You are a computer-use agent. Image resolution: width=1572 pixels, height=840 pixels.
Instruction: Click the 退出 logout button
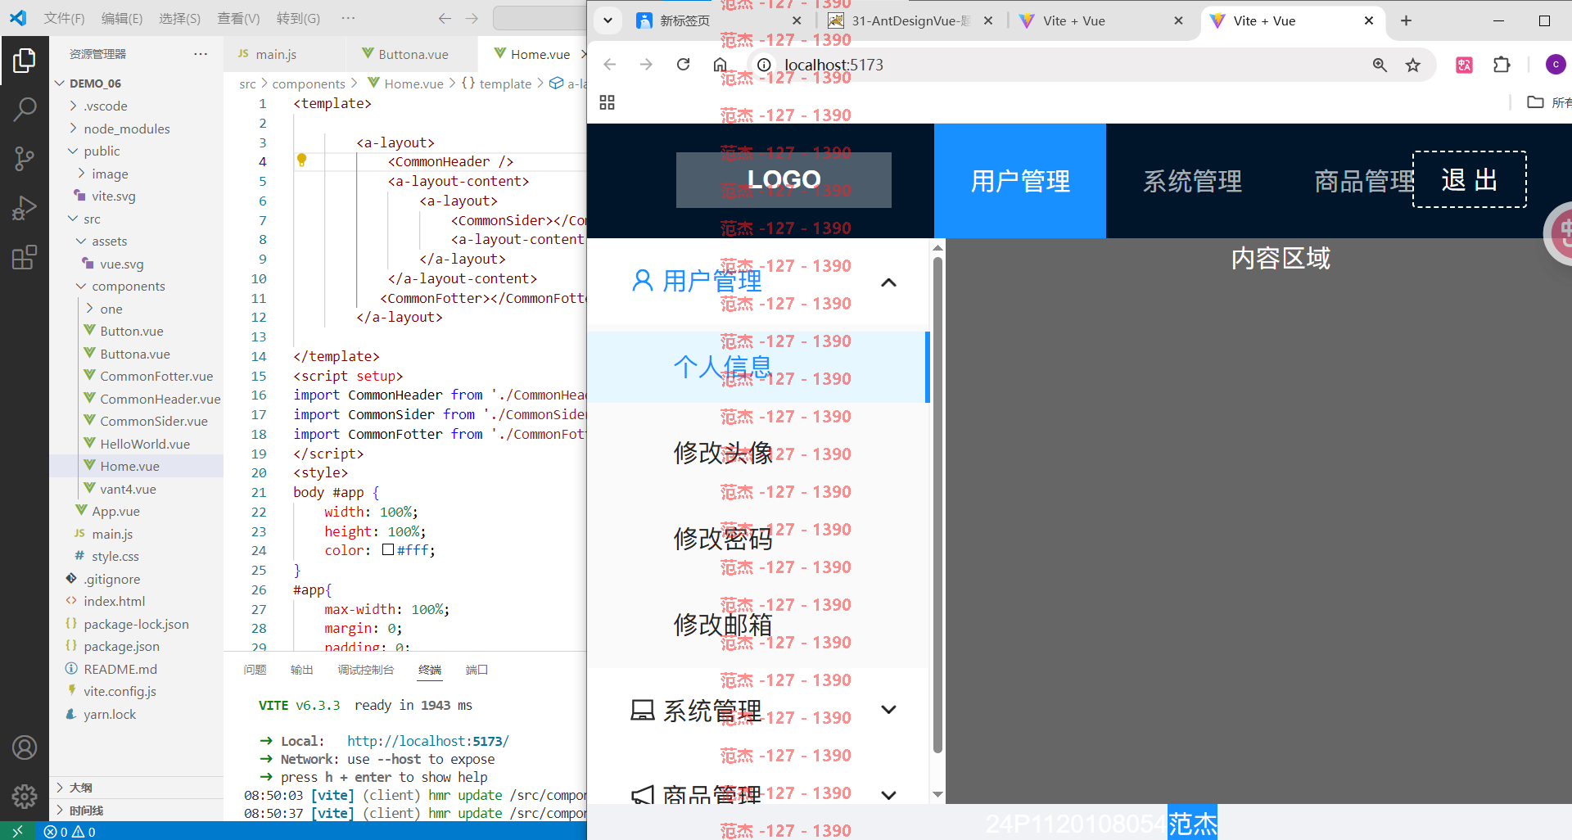(x=1470, y=179)
